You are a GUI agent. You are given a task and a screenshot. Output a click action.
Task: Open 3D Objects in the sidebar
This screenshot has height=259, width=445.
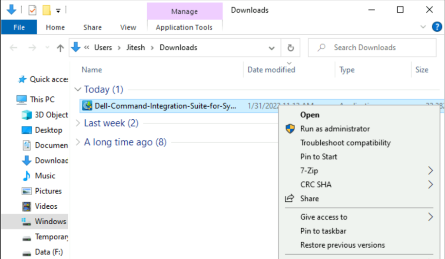45,115
